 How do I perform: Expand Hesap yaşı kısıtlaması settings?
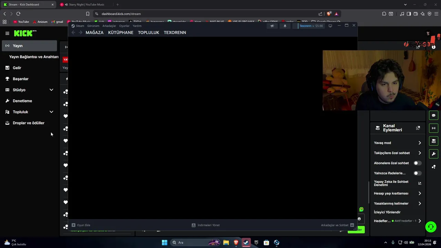point(397,194)
